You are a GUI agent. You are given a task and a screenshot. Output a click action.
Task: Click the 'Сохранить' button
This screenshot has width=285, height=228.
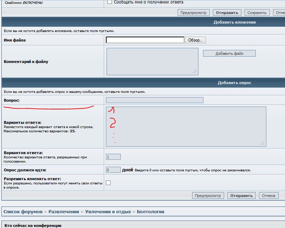(257, 13)
